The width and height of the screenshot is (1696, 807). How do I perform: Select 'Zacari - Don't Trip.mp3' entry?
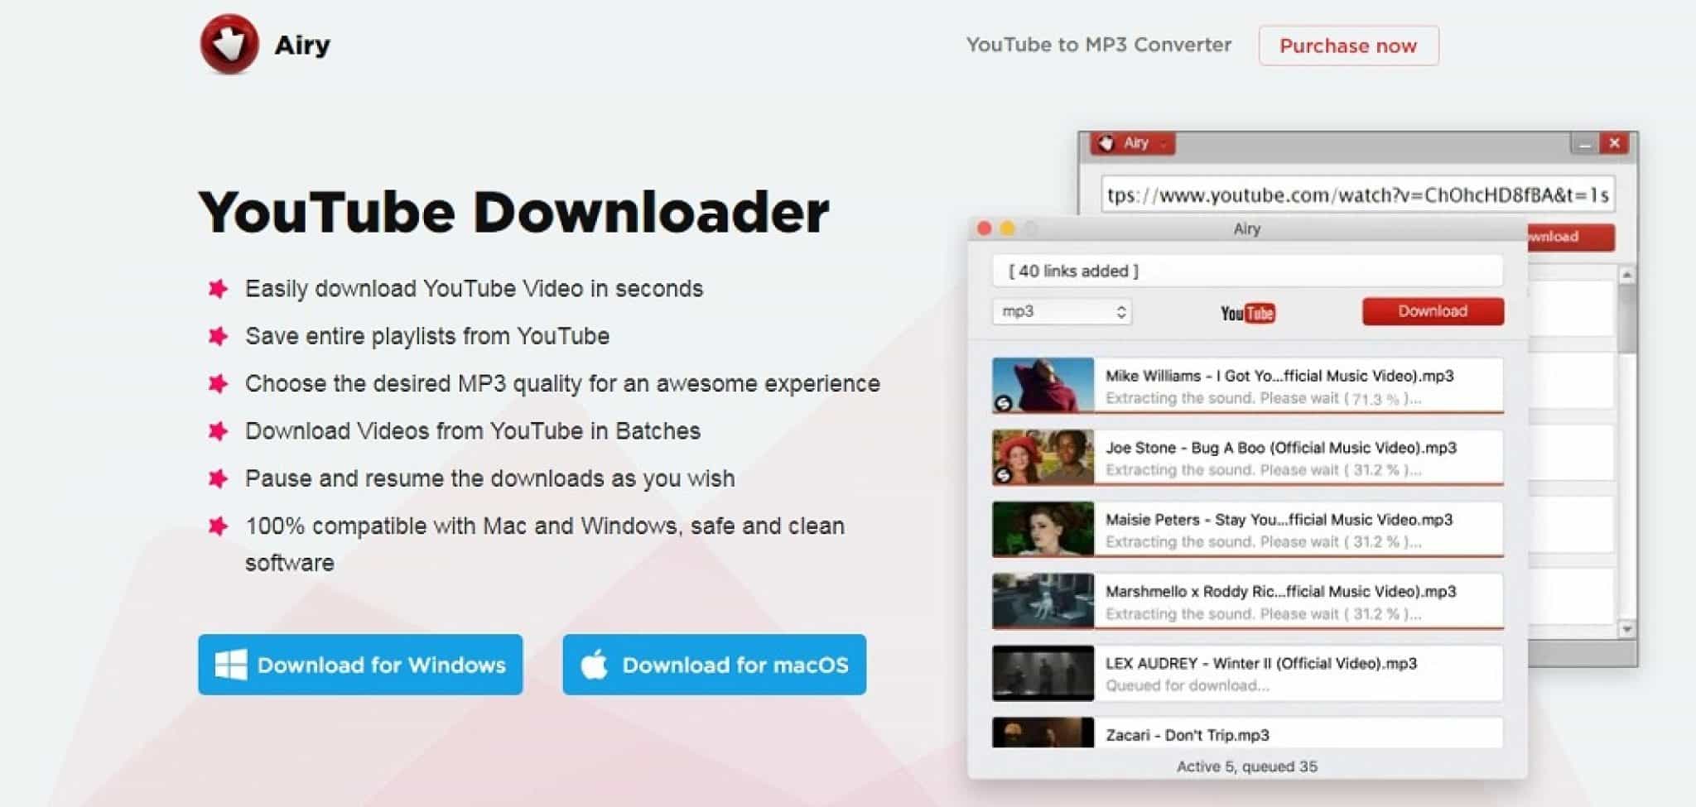click(1188, 735)
